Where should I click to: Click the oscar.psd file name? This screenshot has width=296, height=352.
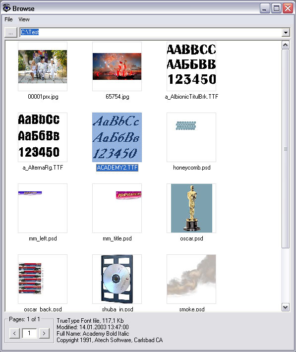pyautogui.click(x=191, y=238)
